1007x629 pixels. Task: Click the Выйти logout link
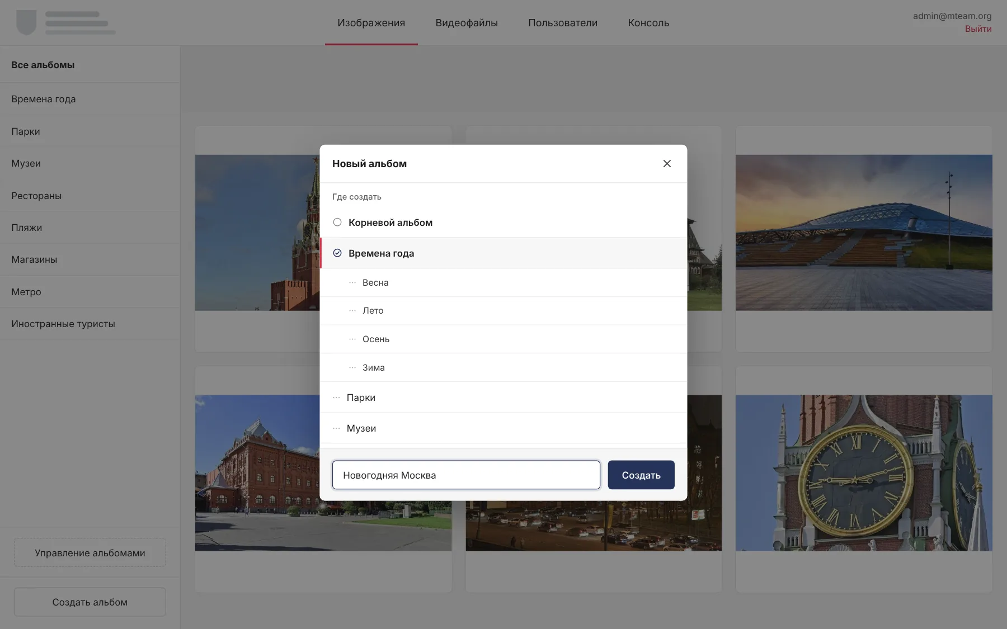coord(978,29)
